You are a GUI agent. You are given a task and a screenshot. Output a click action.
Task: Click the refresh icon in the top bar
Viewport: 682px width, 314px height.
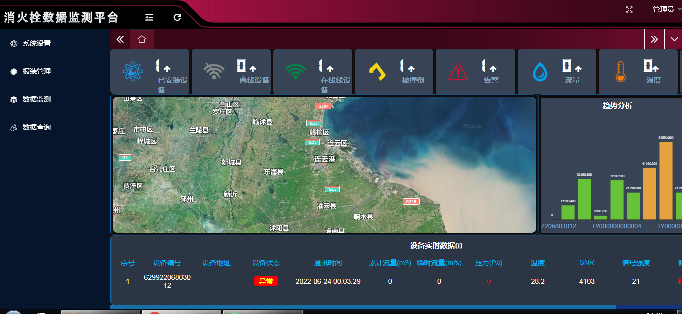point(177,17)
